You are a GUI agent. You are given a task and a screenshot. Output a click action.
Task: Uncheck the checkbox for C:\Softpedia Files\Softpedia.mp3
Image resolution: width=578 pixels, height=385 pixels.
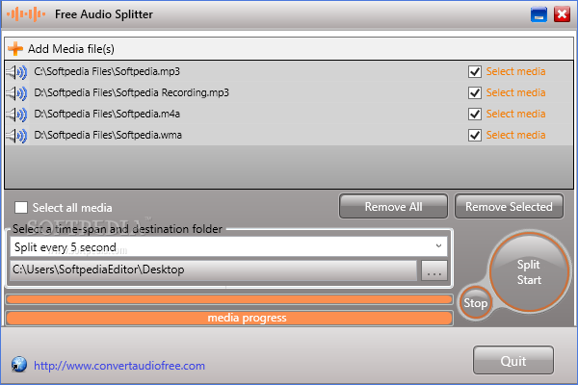(474, 71)
